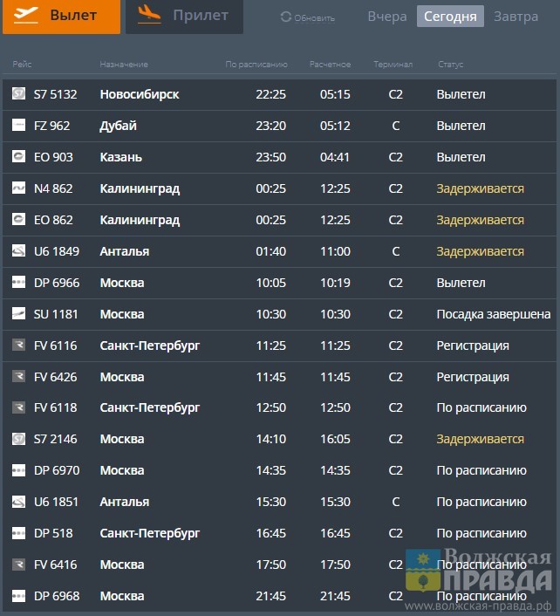Click the Rossiya icon next to FV 6116
560x616 pixels.
click(x=18, y=346)
